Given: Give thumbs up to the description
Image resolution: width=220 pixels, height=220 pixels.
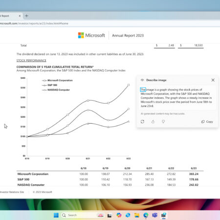Looking at the screenshot, I should pyautogui.click(x=153, y=122).
